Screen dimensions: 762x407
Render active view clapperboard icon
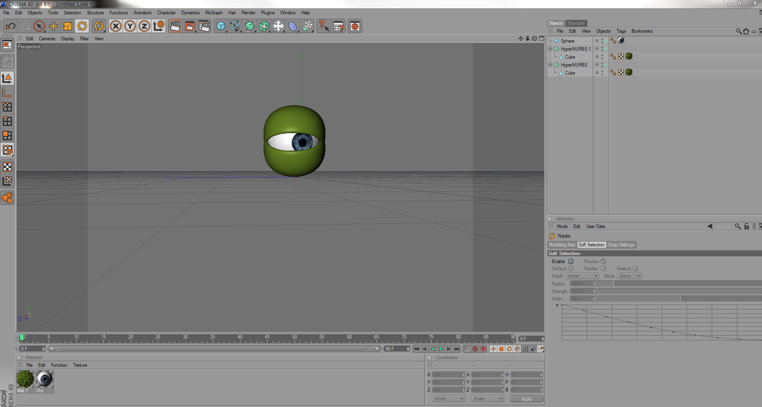coord(175,26)
